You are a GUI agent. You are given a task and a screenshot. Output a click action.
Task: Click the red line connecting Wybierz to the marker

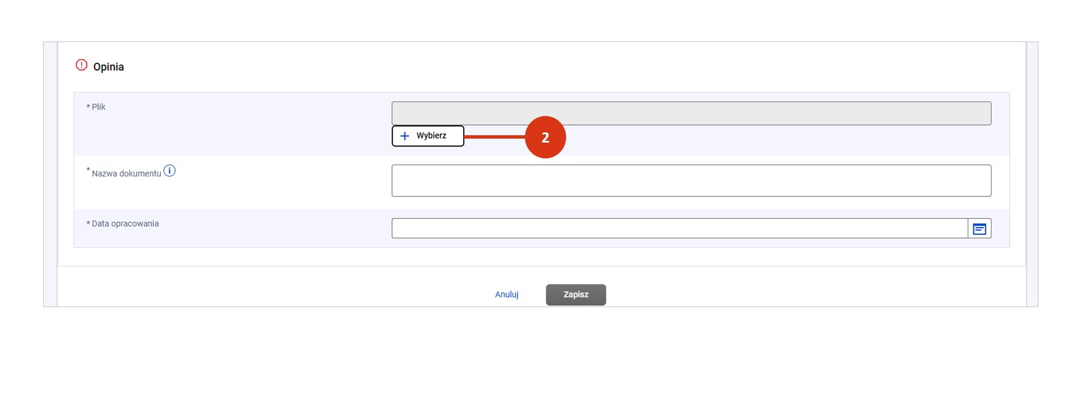494,137
